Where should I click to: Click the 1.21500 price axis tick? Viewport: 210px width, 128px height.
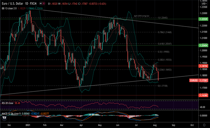[x=203, y=32]
